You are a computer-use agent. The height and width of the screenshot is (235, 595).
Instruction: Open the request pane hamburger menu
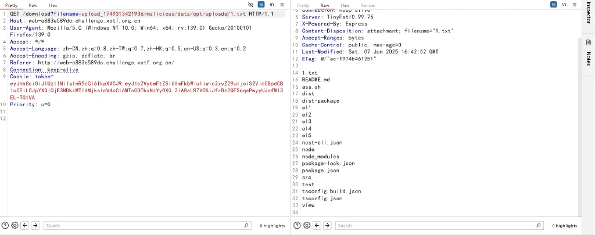(282, 5)
